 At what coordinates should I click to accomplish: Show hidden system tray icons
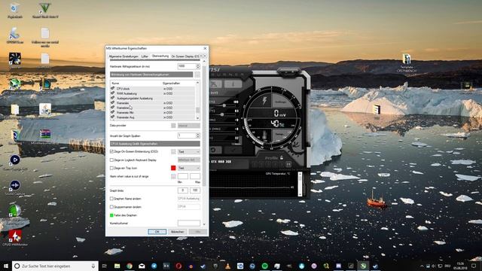click(x=422, y=266)
